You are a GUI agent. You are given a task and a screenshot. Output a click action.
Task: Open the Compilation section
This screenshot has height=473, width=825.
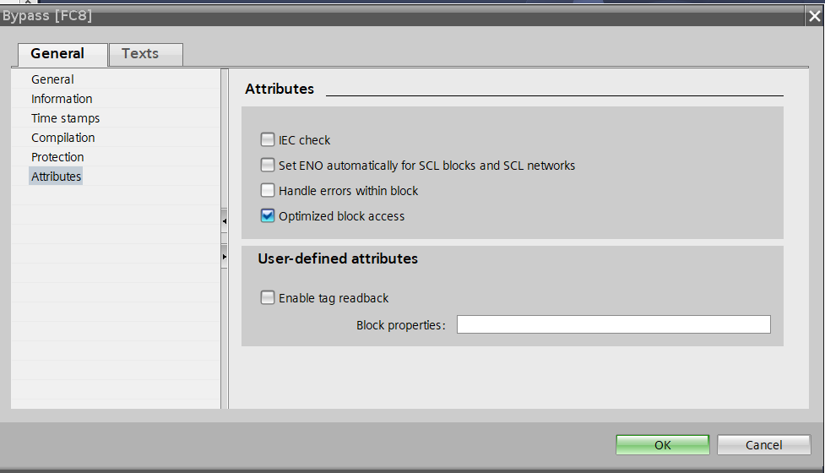pos(62,138)
